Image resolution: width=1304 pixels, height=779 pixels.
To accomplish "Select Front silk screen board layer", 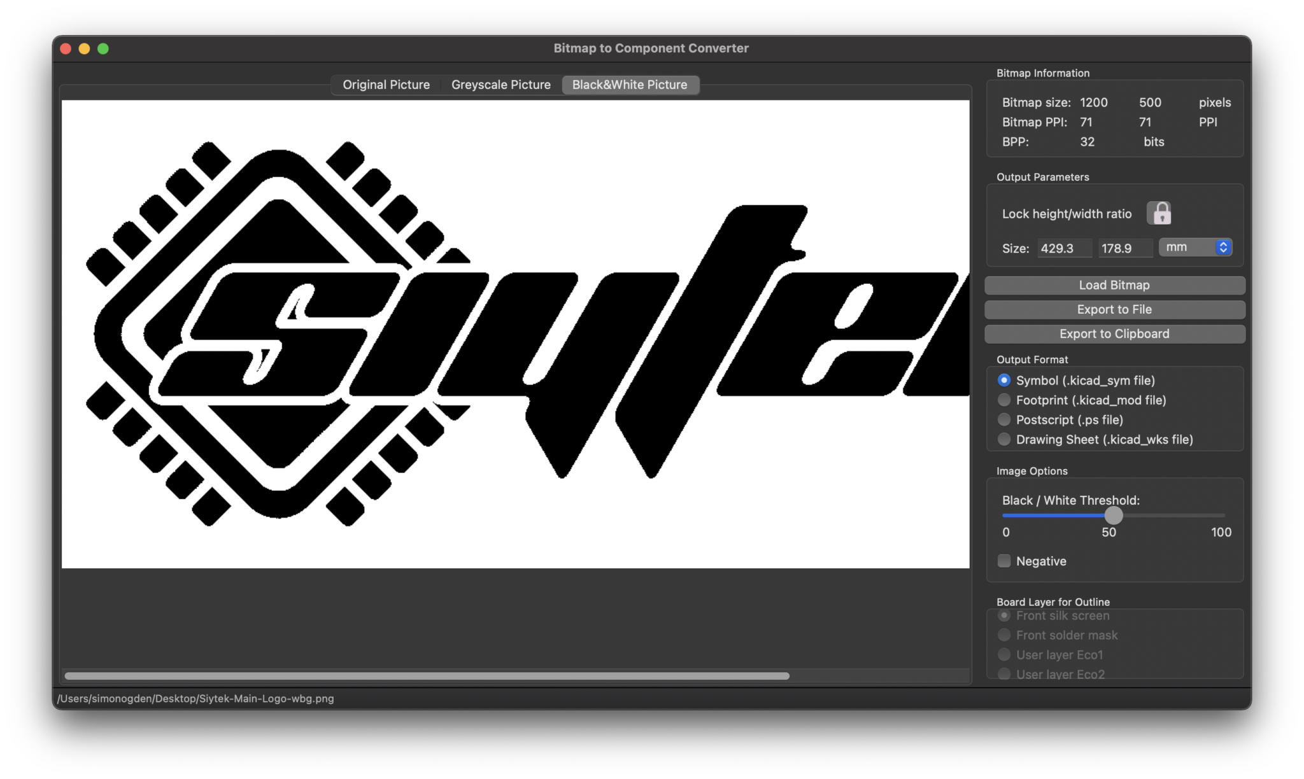I will tap(1004, 615).
